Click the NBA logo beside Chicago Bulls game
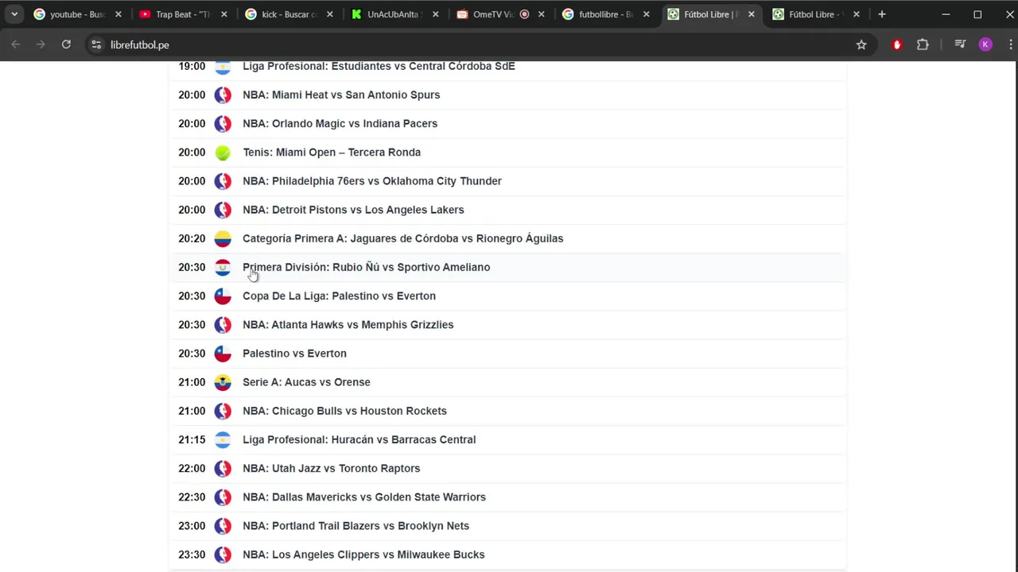1018x572 pixels. (x=223, y=411)
